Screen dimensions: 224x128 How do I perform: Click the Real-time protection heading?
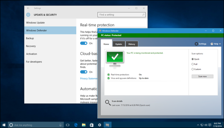pos(97,25)
